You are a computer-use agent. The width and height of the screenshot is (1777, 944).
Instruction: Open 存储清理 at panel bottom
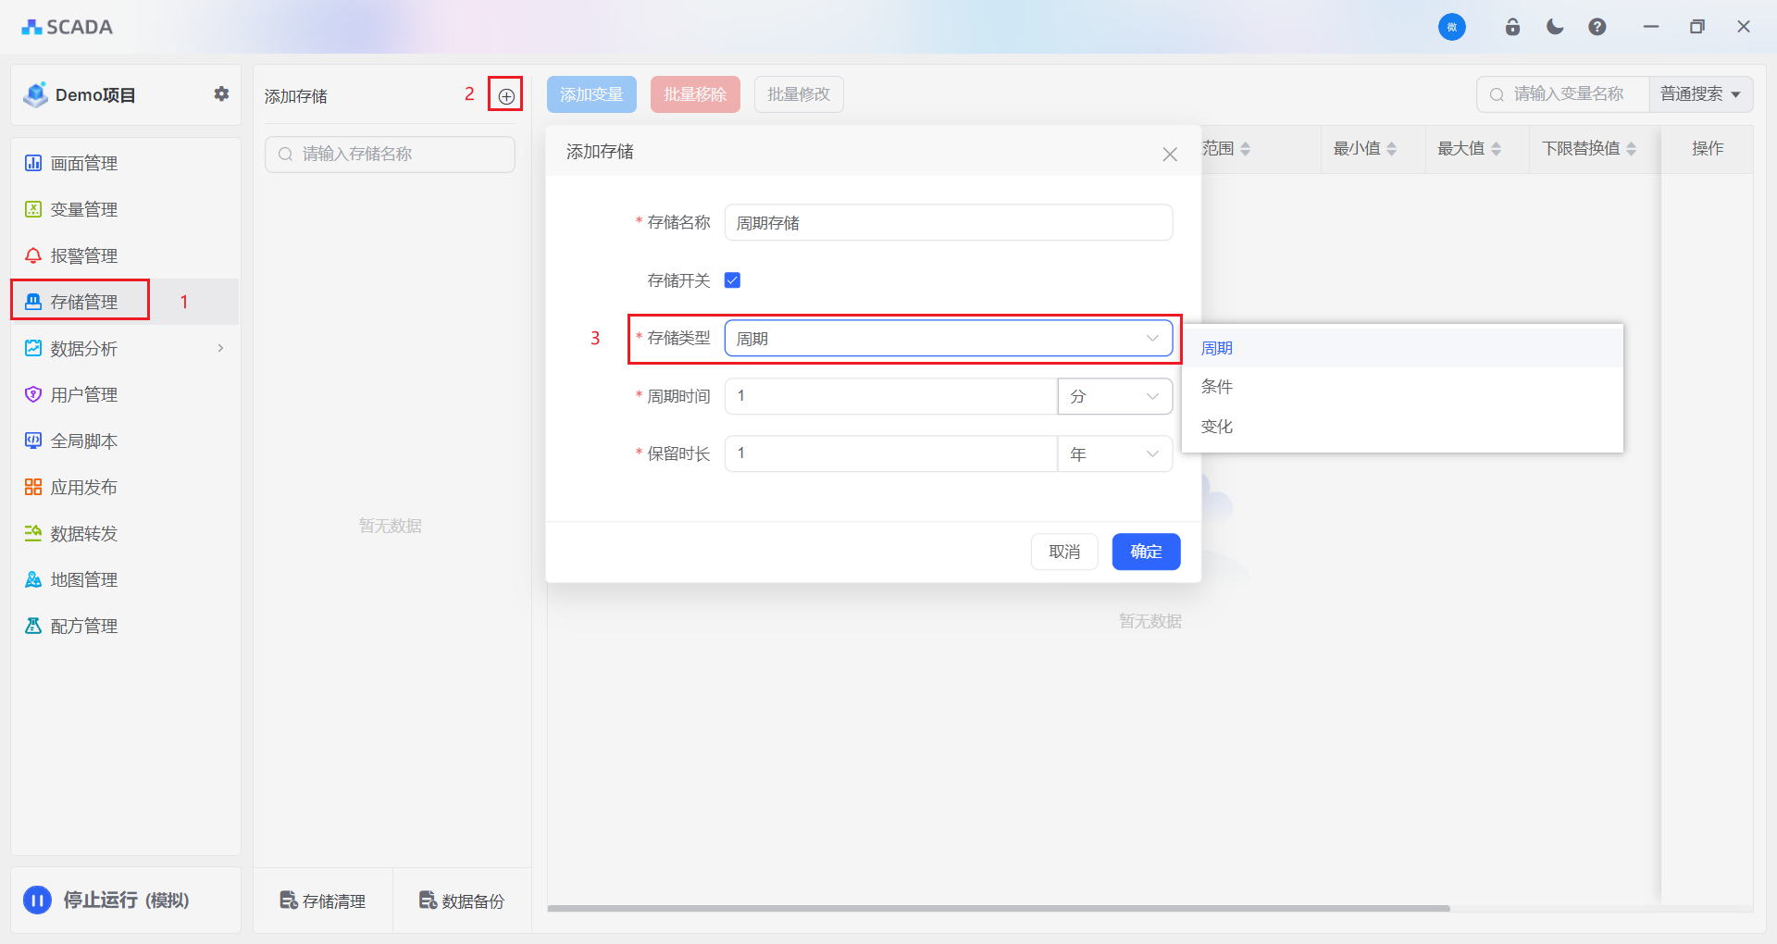(323, 901)
